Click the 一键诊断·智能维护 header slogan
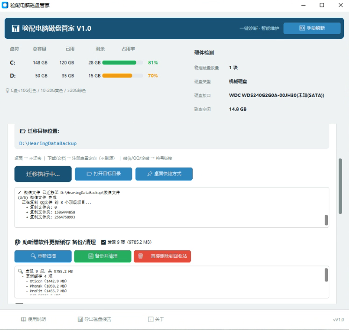This screenshot has width=349, height=330. pyautogui.click(x=259, y=28)
